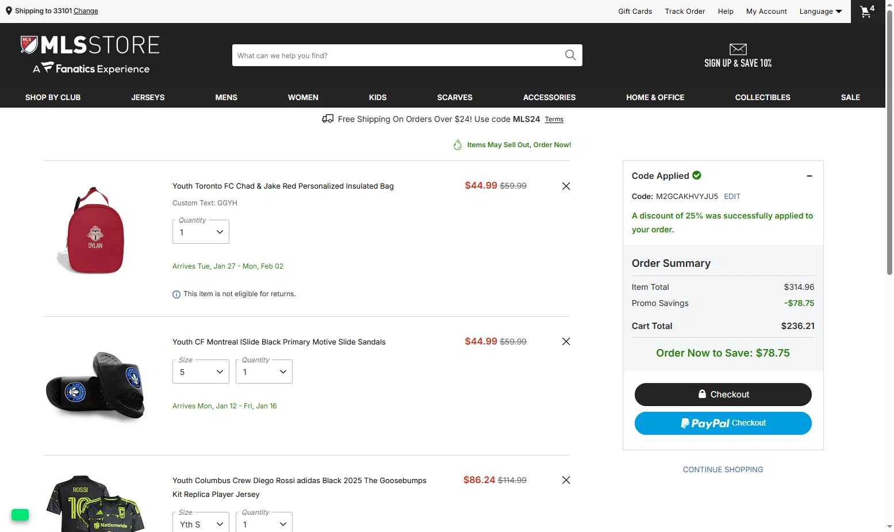Open the Language dropdown
Viewport: 894px width, 532px height.
point(820,12)
